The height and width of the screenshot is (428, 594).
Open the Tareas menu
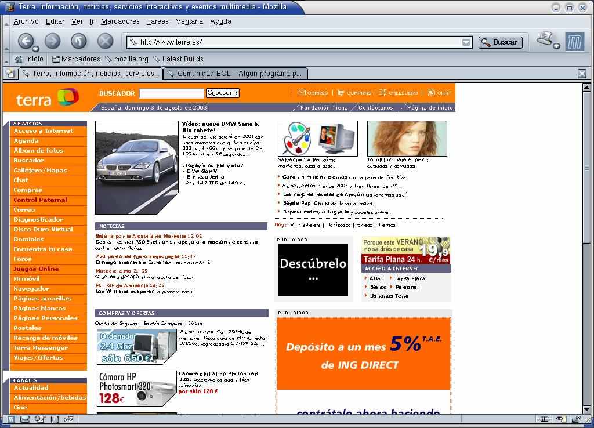point(158,21)
